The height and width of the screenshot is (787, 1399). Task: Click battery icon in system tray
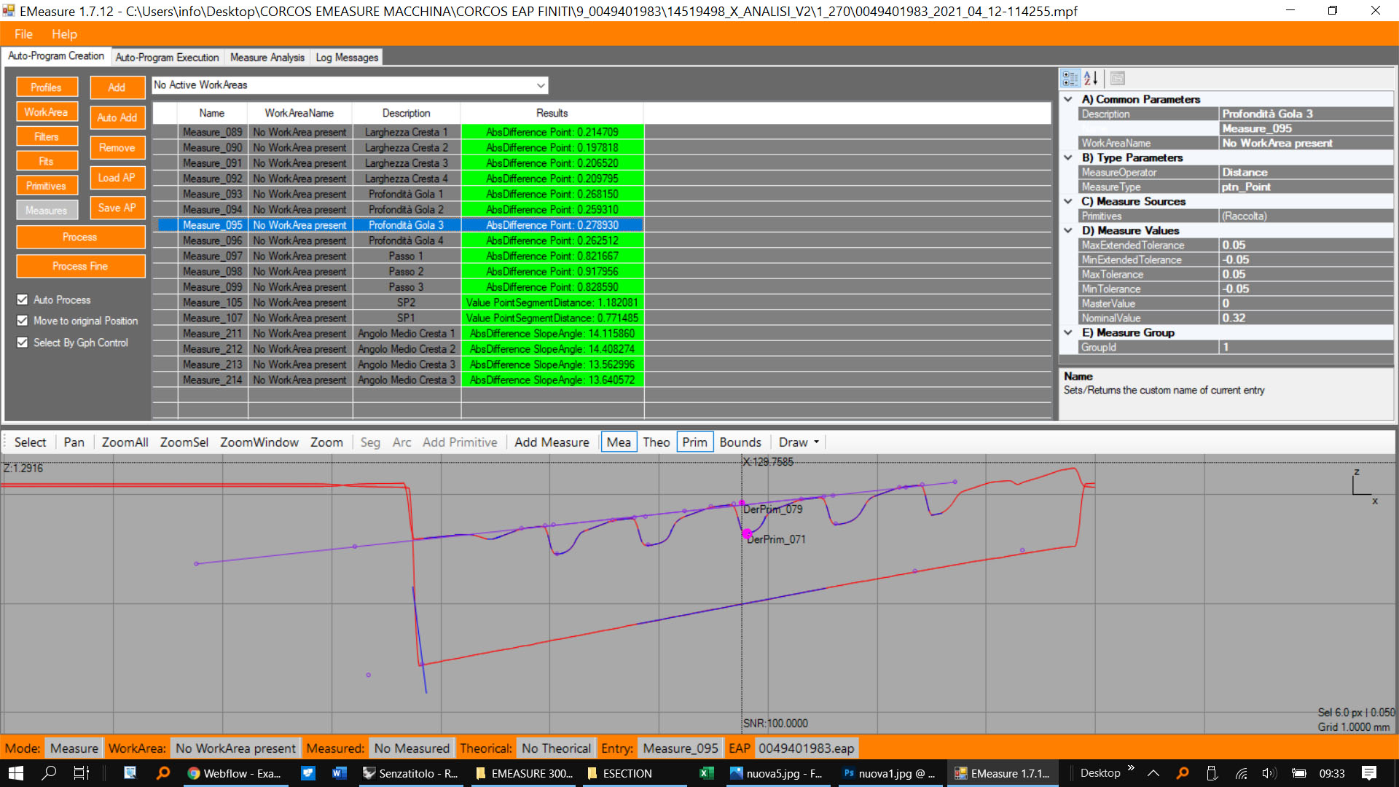tap(1298, 773)
